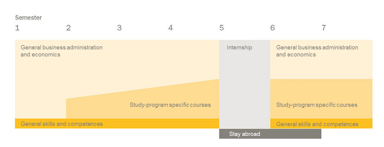
Task: Click left General skills and competences bar
Action: tap(117, 123)
